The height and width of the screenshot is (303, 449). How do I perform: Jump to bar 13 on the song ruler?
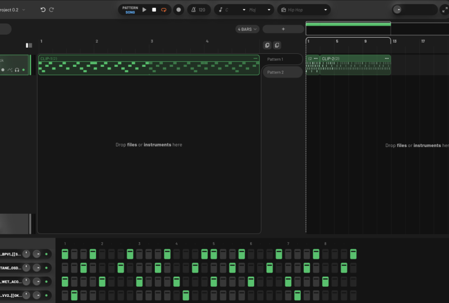click(395, 41)
